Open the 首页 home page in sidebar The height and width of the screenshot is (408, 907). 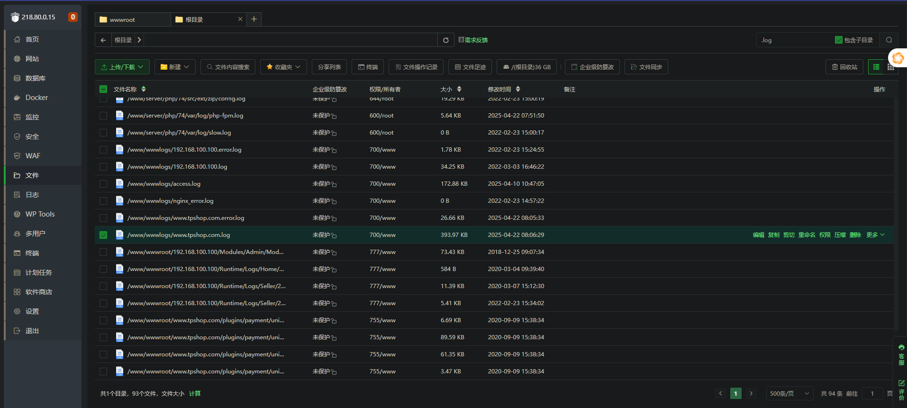click(32, 39)
